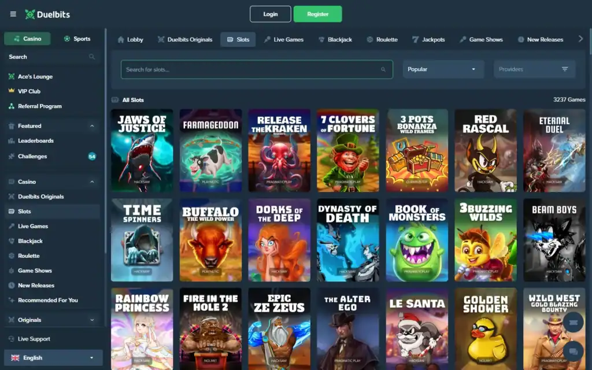Go to the Live Games tab
The width and height of the screenshot is (592, 370).
click(283, 39)
